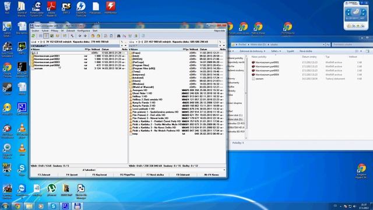Open the World of Warcraft desktop icon

pyautogui.click(x=22, y=9)
